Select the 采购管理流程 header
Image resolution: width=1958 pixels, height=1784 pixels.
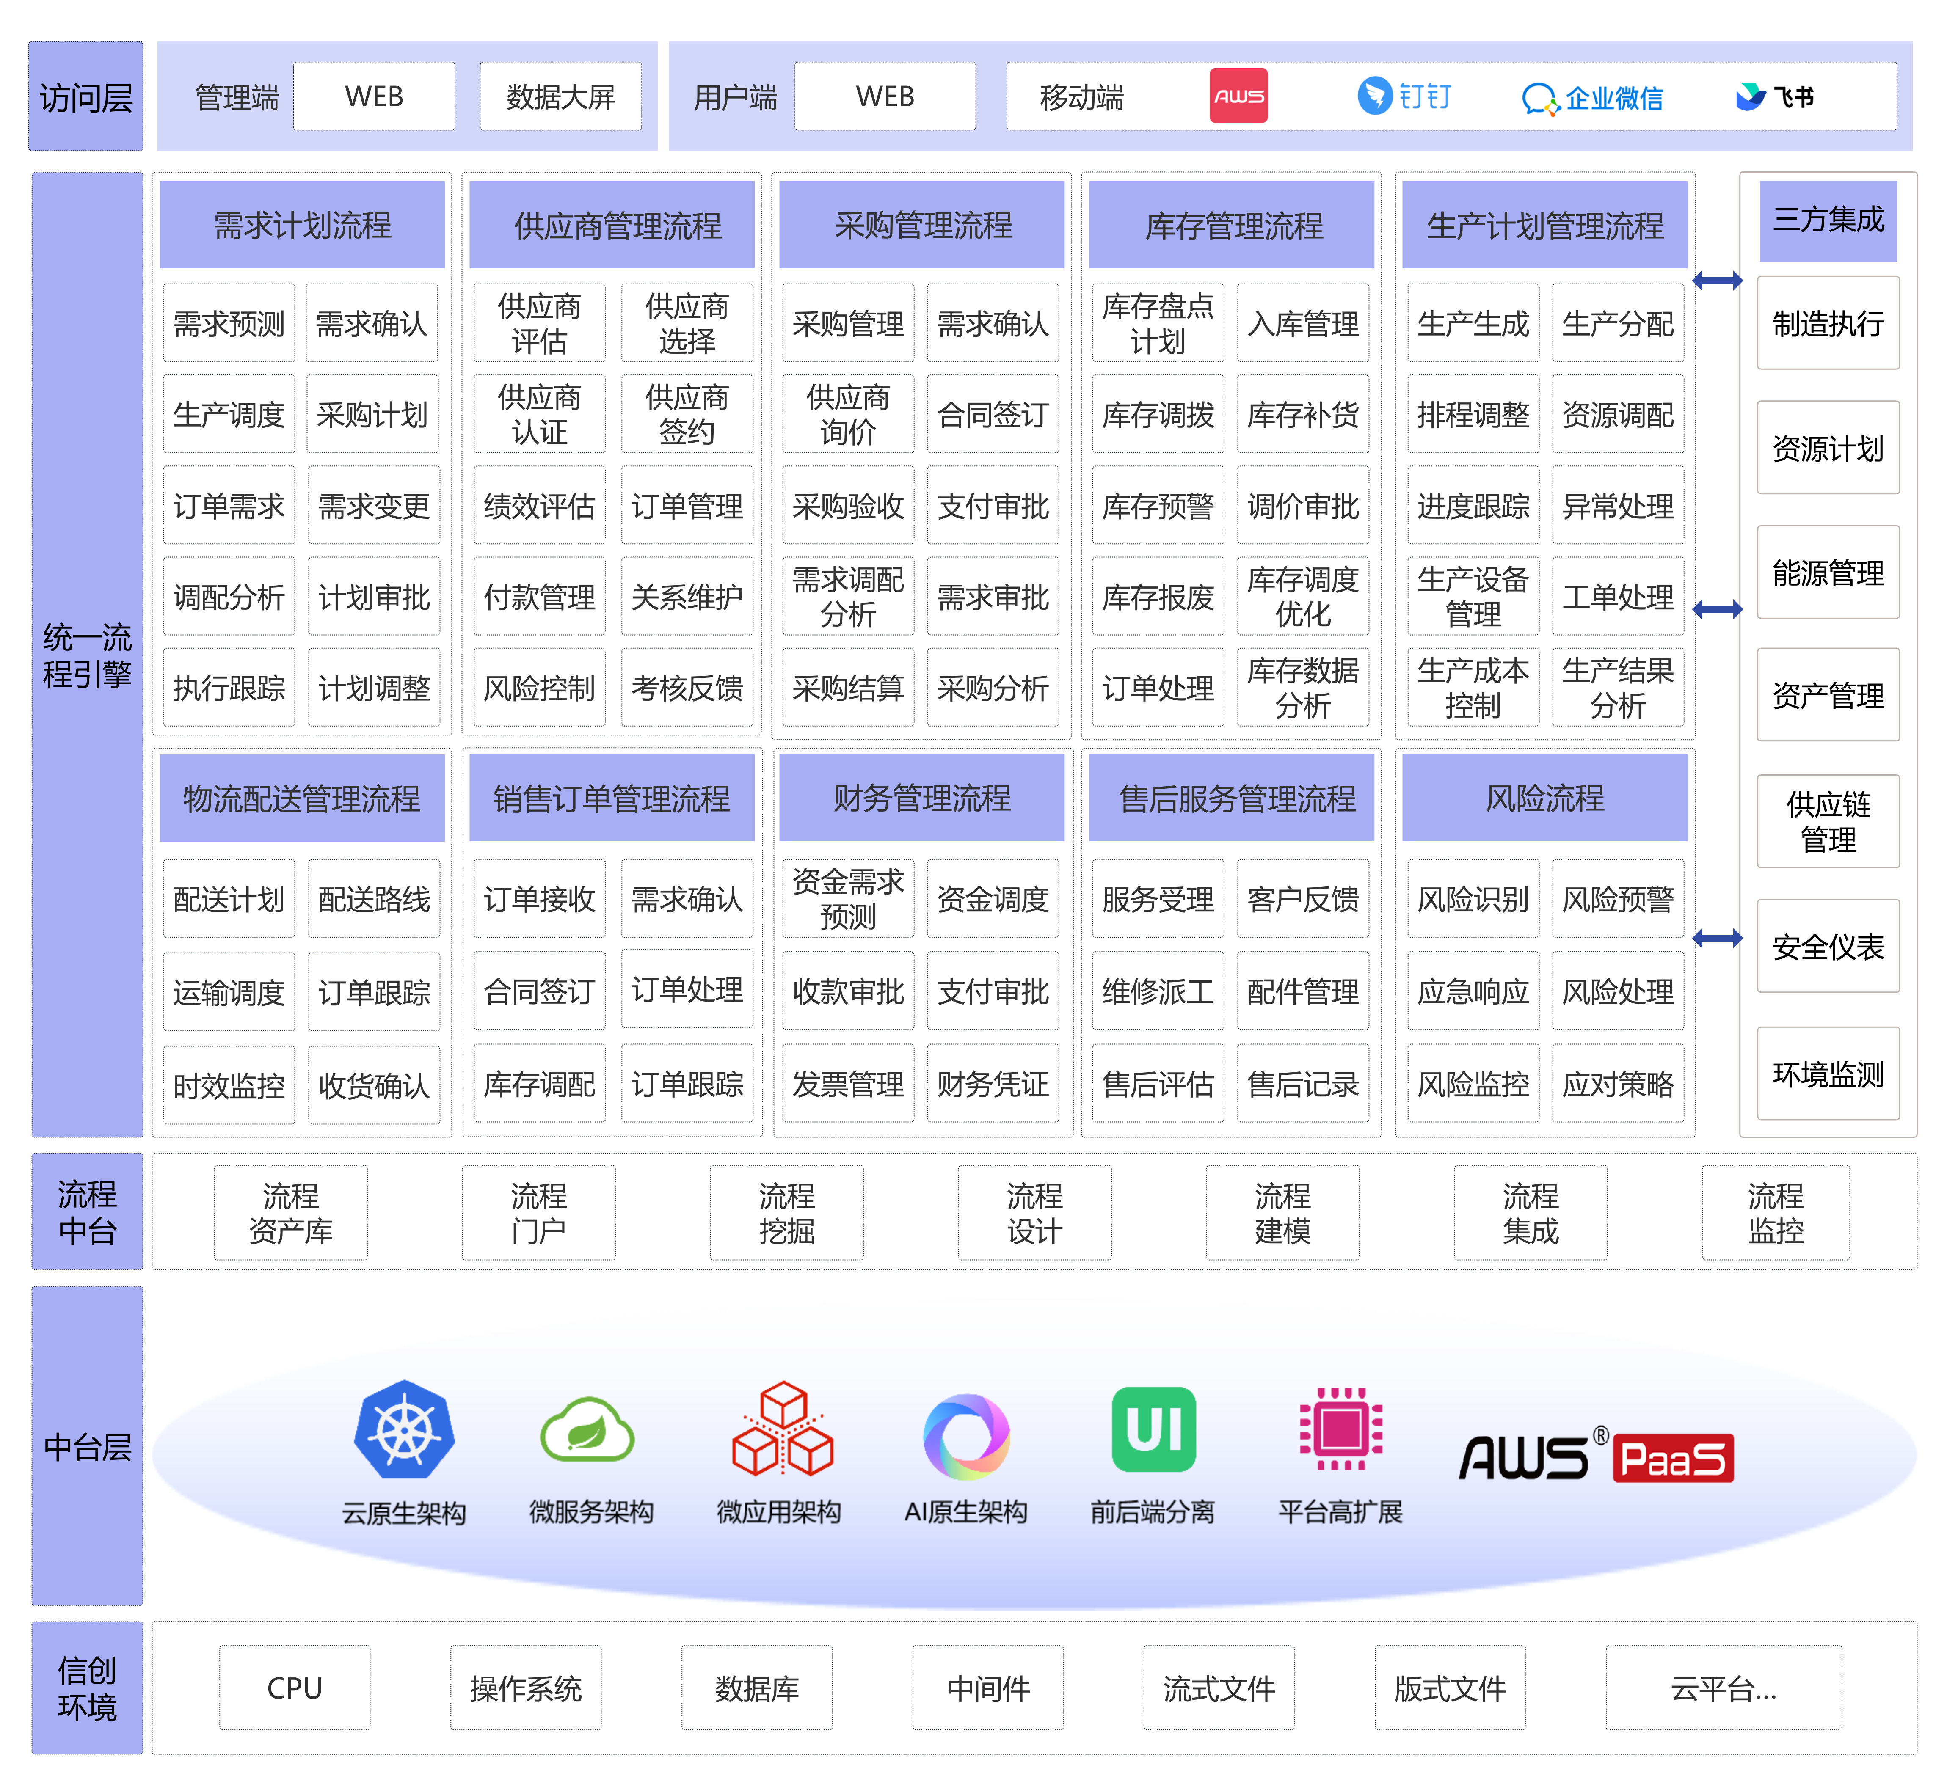922,225
